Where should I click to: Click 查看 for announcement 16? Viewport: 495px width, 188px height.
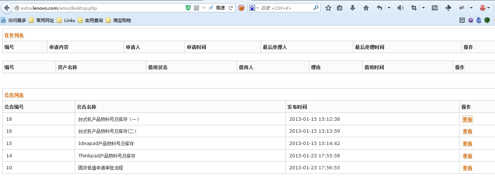coord(467,132)
